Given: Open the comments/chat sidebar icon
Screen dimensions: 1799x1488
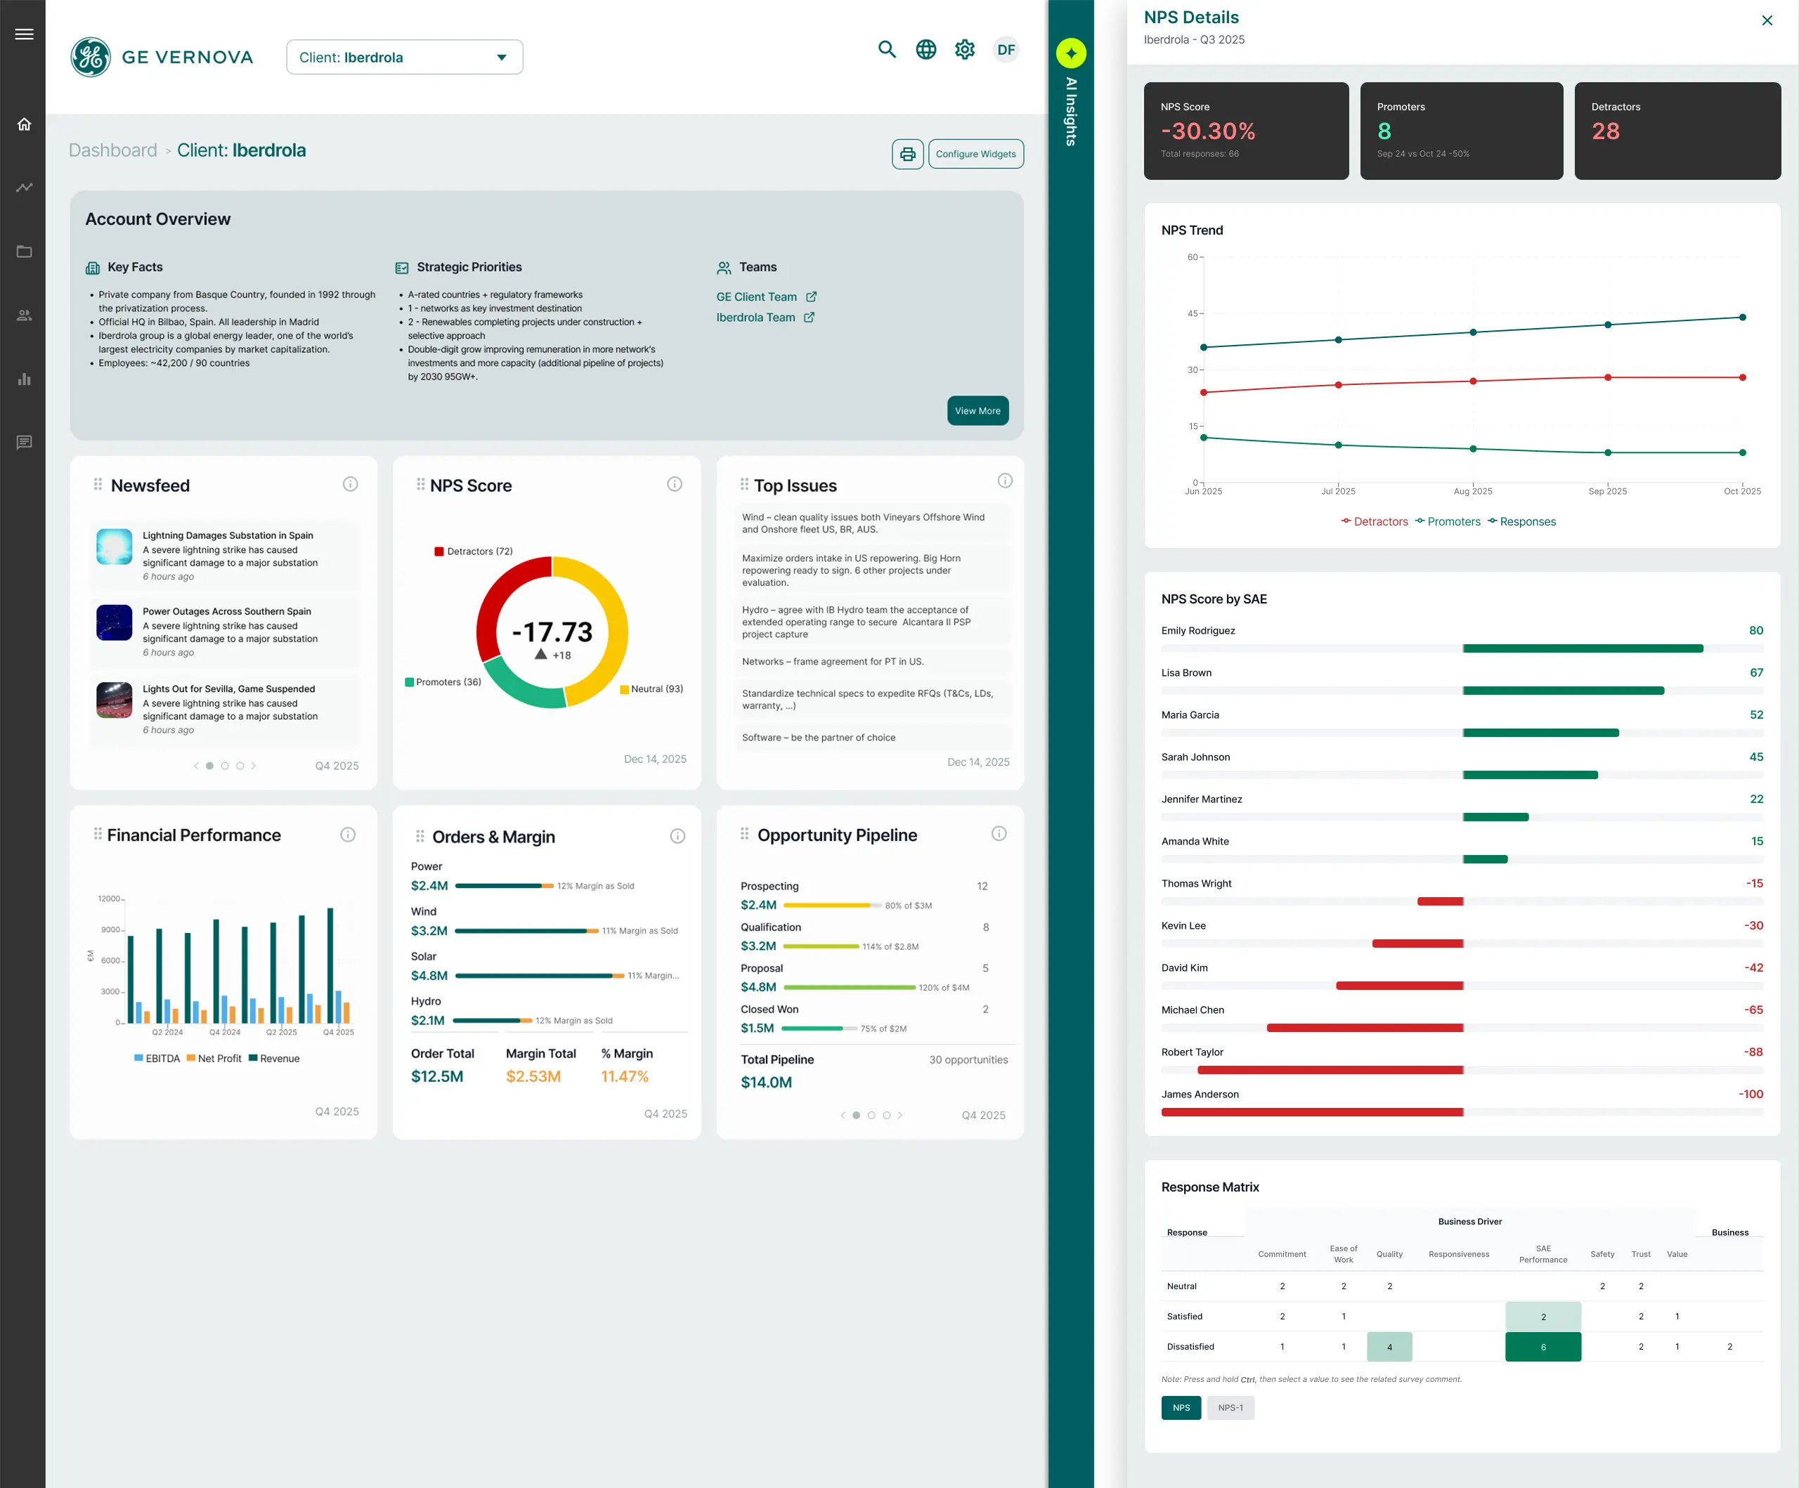Looking at the screenshot, I should 23,442.
